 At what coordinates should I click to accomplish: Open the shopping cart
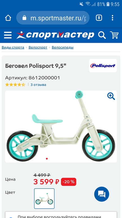tap(114, 35)
